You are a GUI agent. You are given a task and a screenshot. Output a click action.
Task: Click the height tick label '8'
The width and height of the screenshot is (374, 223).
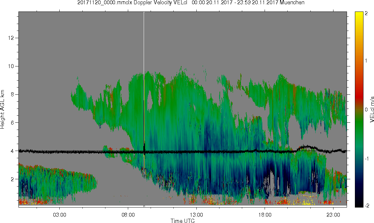pos(13,94)
